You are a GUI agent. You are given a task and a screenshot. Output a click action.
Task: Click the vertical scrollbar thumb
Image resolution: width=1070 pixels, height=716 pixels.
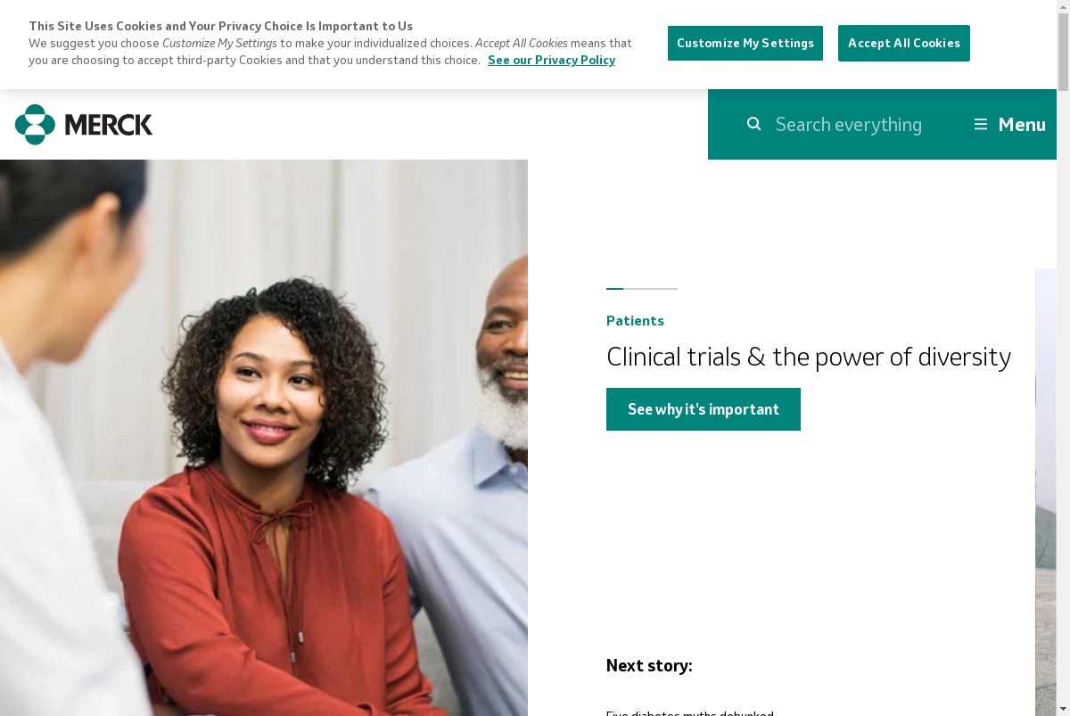[1063, 52]
